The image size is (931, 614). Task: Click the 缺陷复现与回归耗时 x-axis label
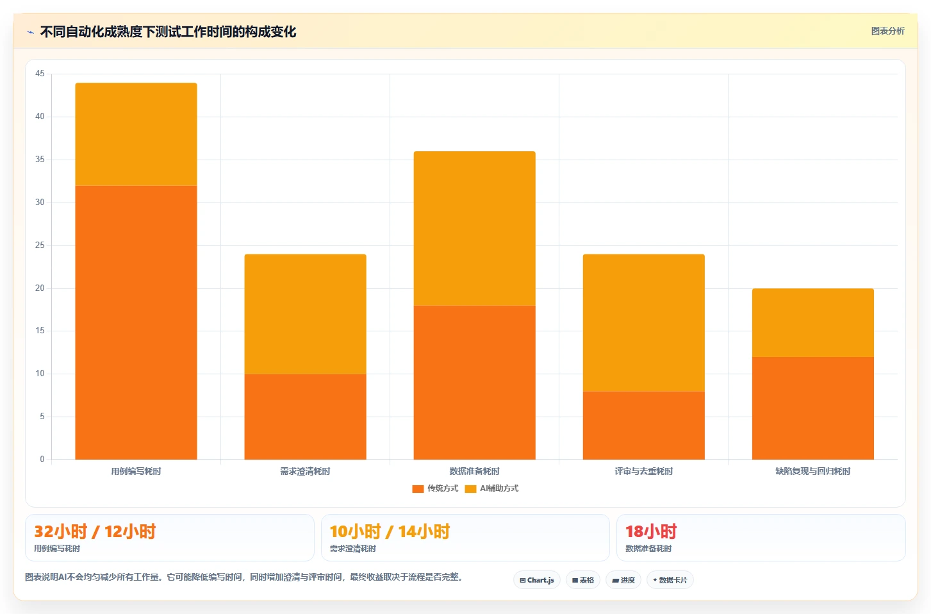tap(812, 471)
